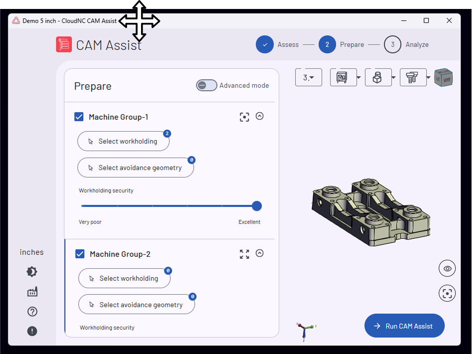Click the fit-to-view button in viewport
Viewport: 472px width, 354px height.
pyautogui.click(x=447, y=293)
